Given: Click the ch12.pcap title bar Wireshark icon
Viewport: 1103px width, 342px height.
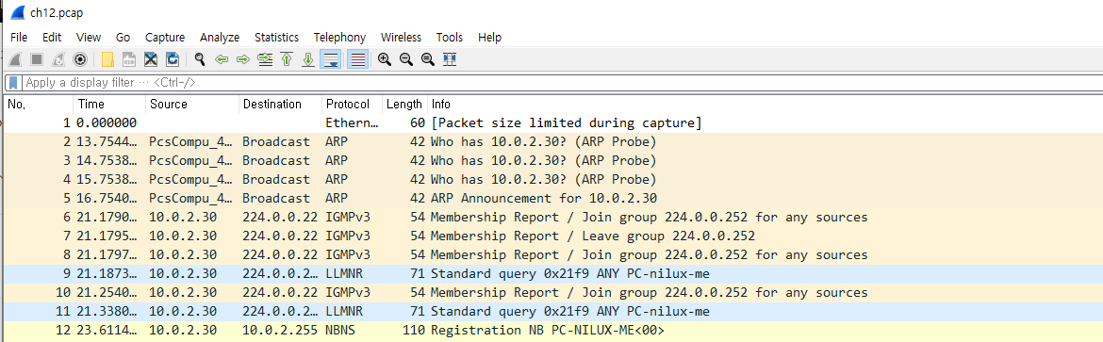Looking at the screenshot, I should [17, 12].
